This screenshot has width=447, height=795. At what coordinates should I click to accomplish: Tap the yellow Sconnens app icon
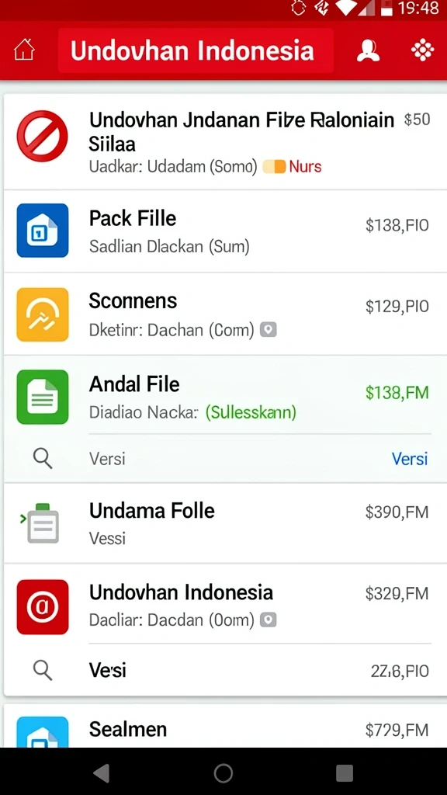43,314
